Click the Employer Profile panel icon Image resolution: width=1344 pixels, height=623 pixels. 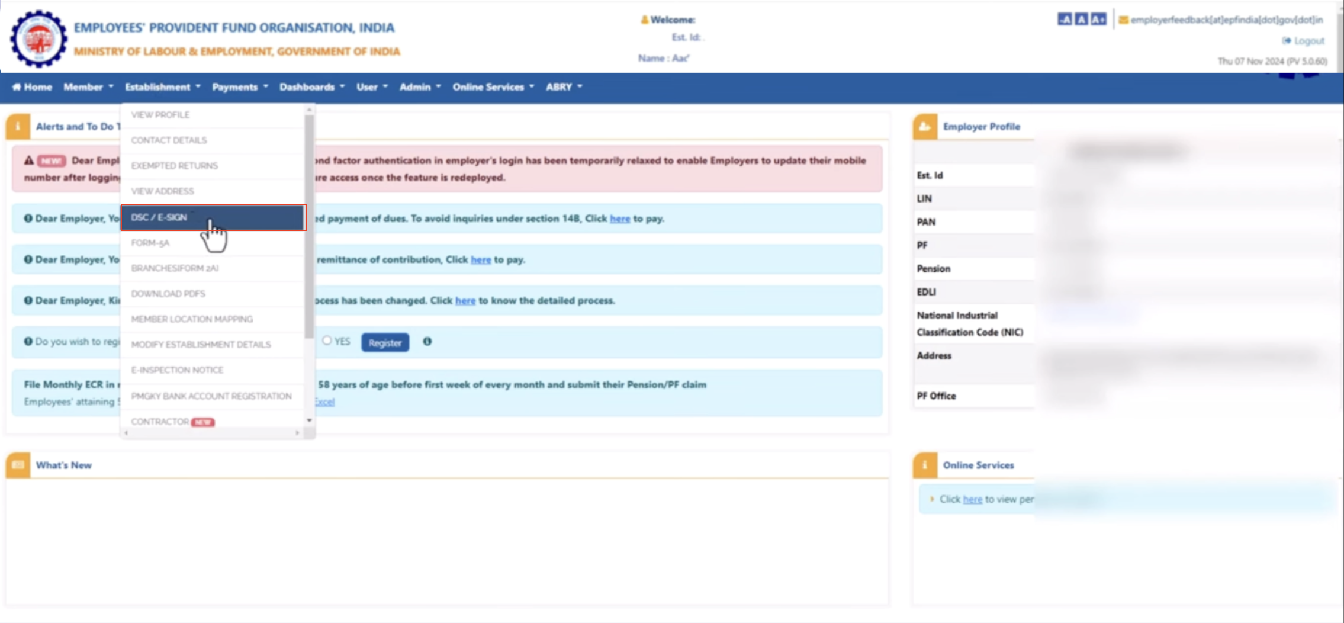point(925,127)
